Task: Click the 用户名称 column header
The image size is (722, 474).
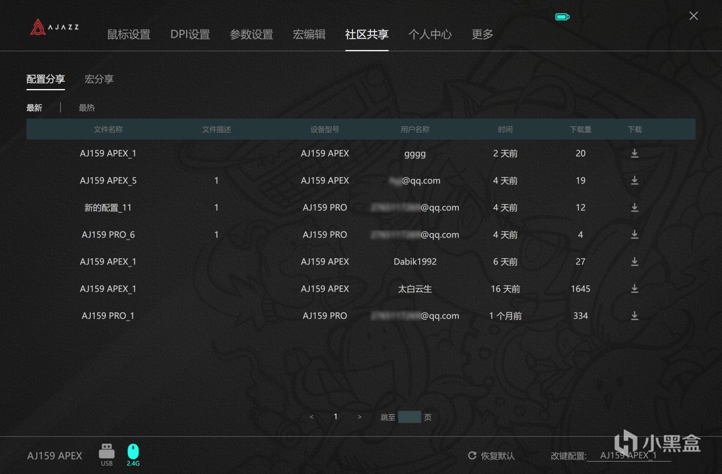Action: click(415, 129)
